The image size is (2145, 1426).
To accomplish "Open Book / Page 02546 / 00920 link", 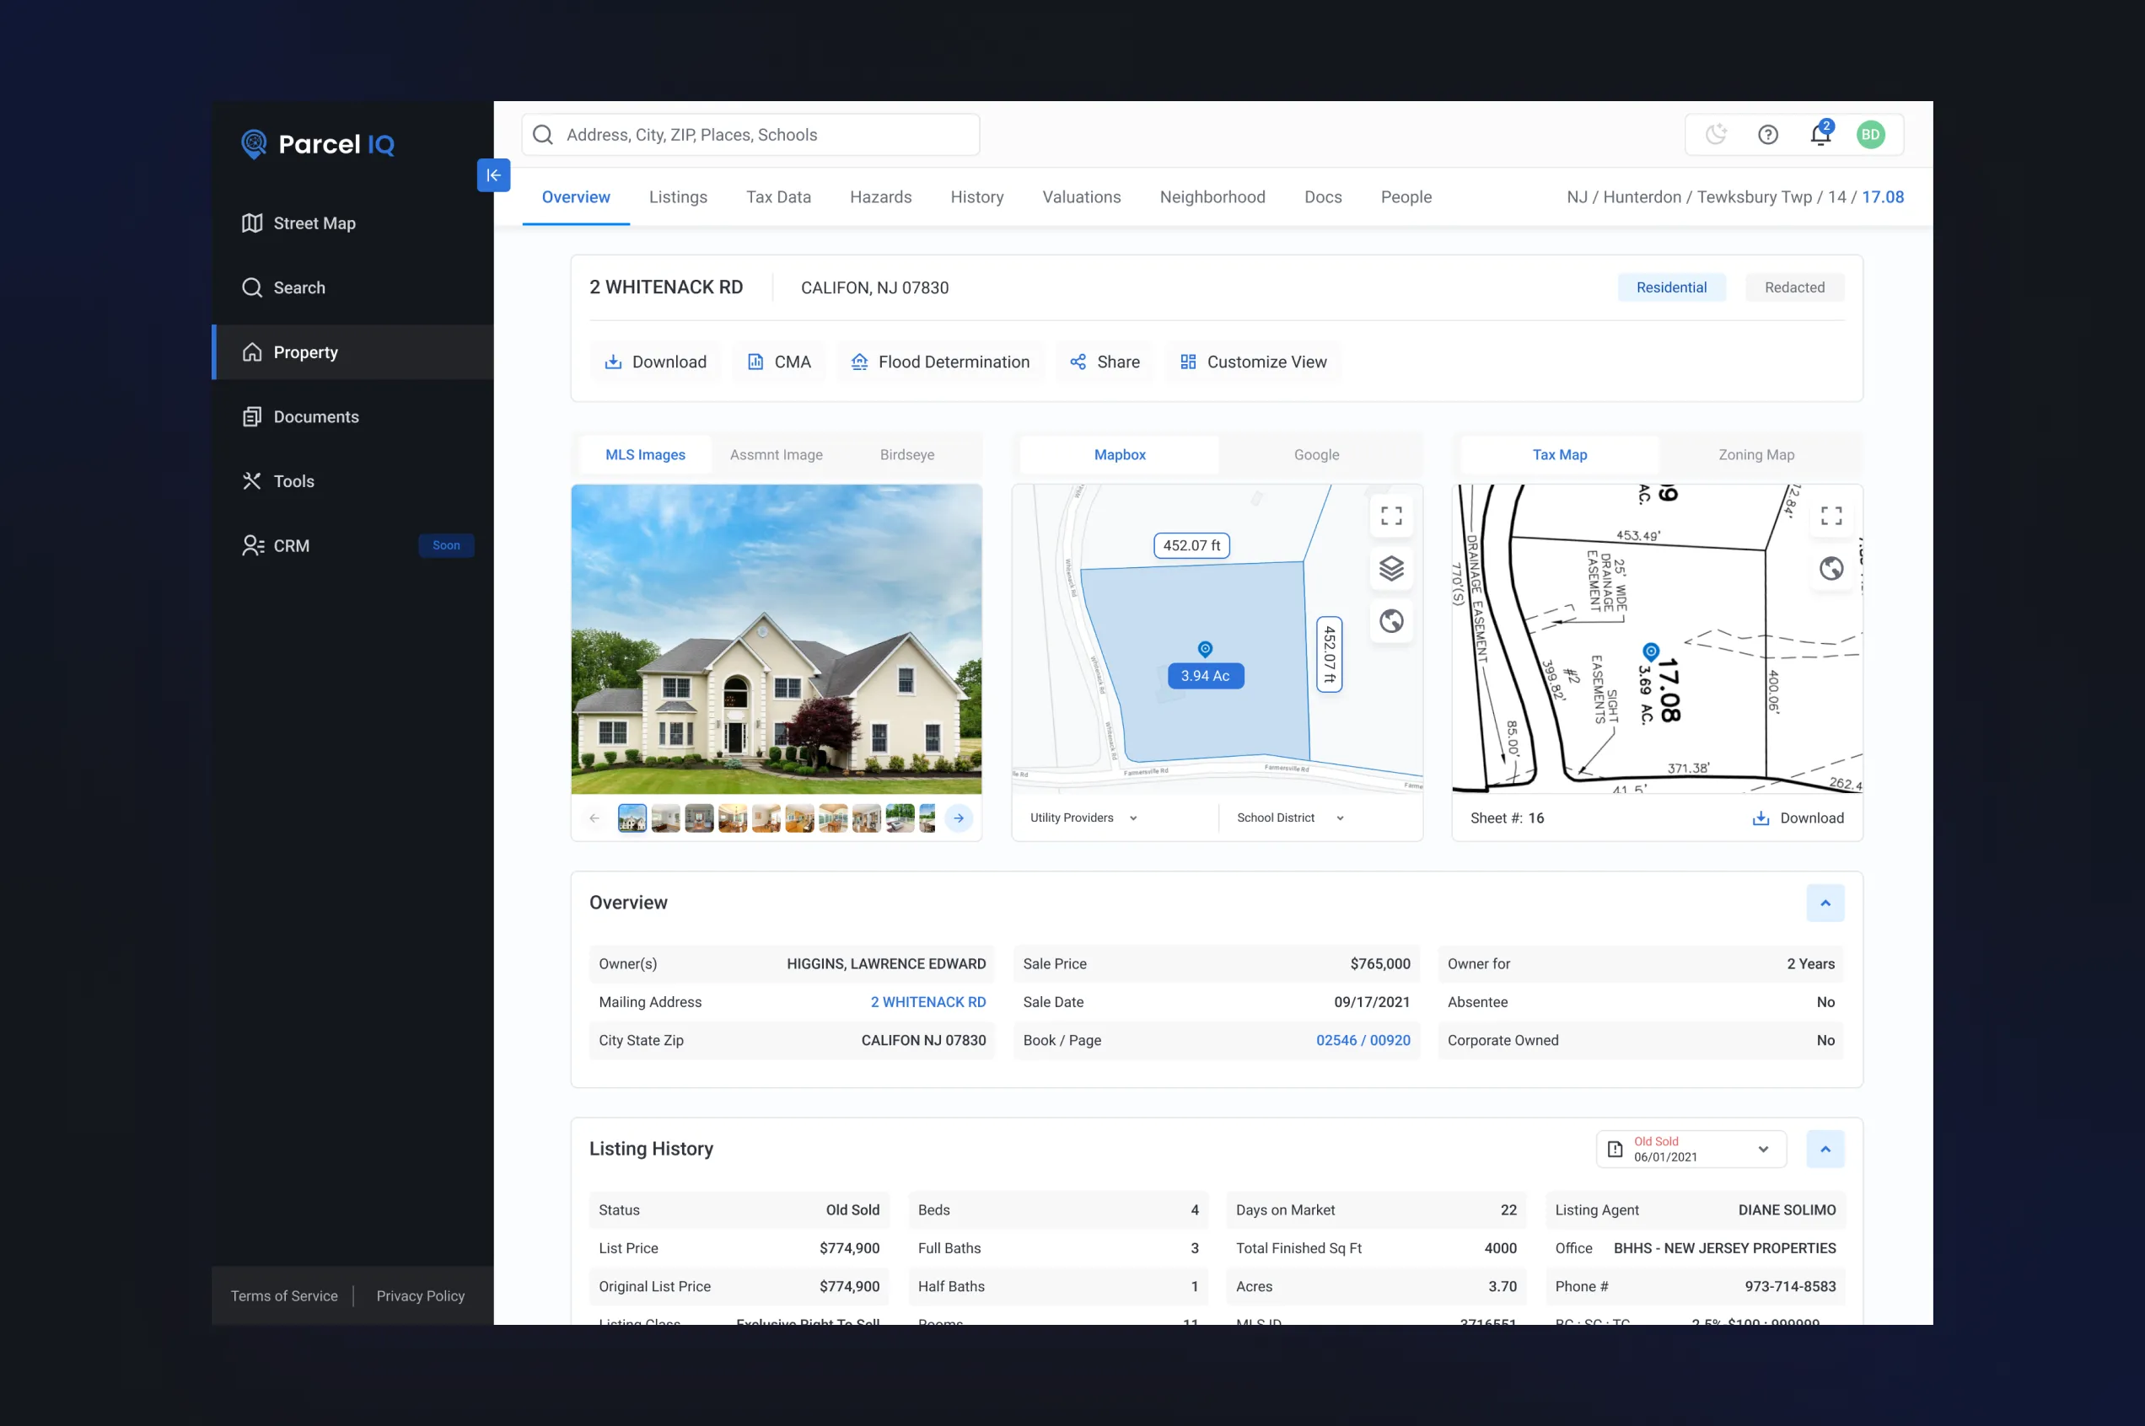I will pos(1362,1039).
